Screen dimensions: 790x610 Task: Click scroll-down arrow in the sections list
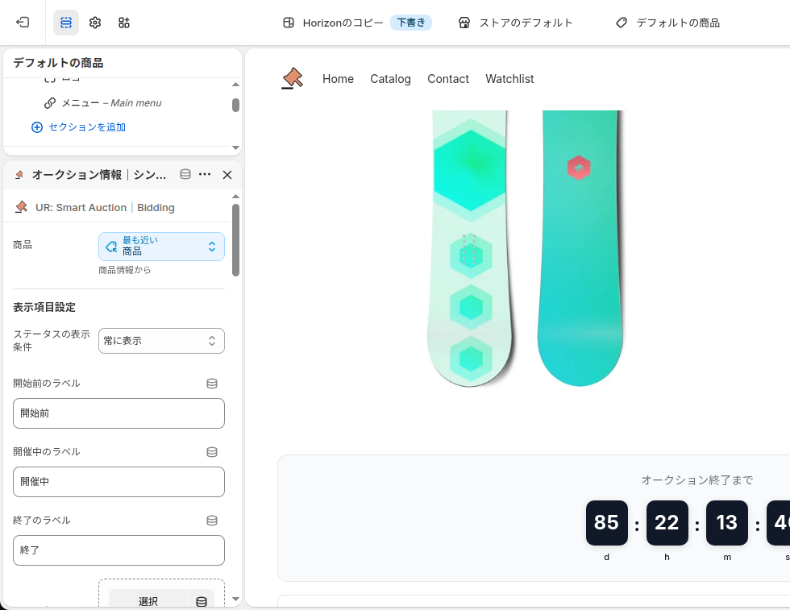pyautogui.click(x=235, y=147)
